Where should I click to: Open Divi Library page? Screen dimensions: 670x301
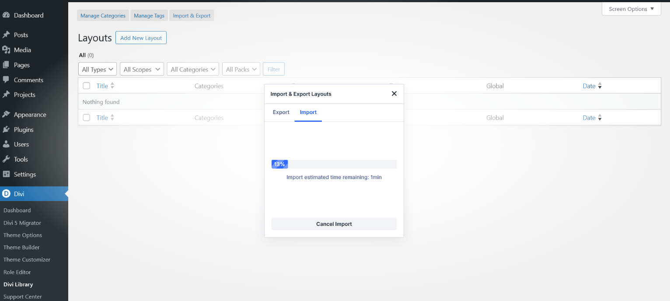18,284
